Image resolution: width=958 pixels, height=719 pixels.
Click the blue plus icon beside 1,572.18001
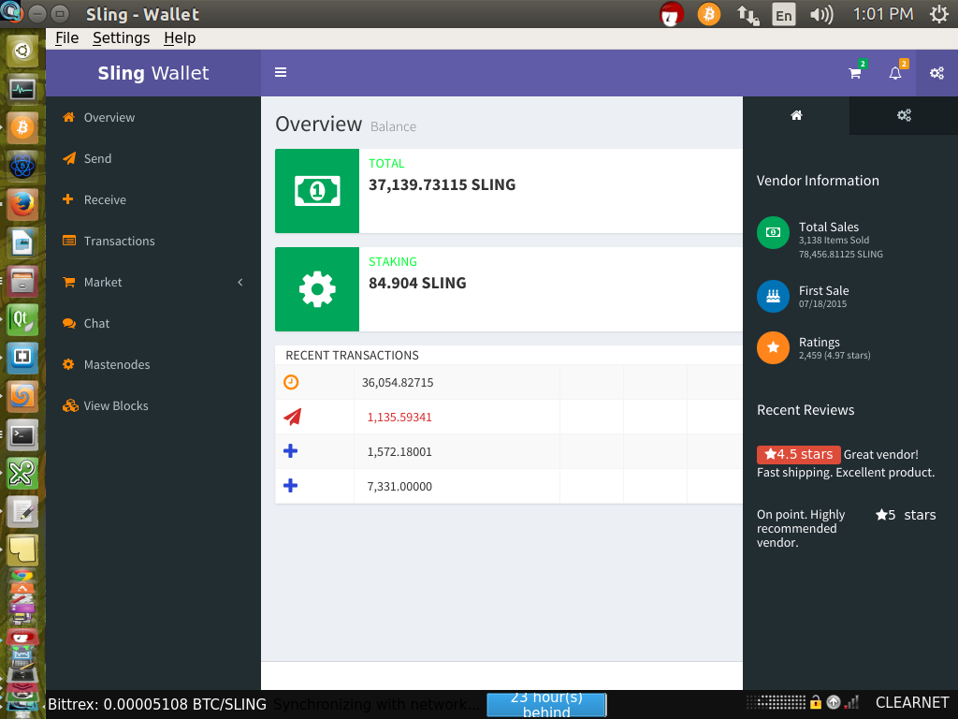tap(291, 451)
